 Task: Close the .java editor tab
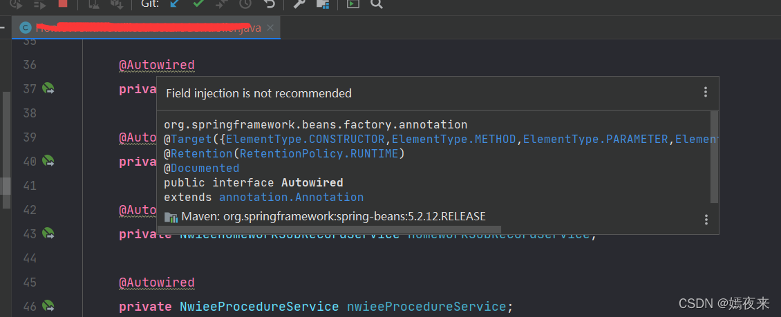point(270,28)
